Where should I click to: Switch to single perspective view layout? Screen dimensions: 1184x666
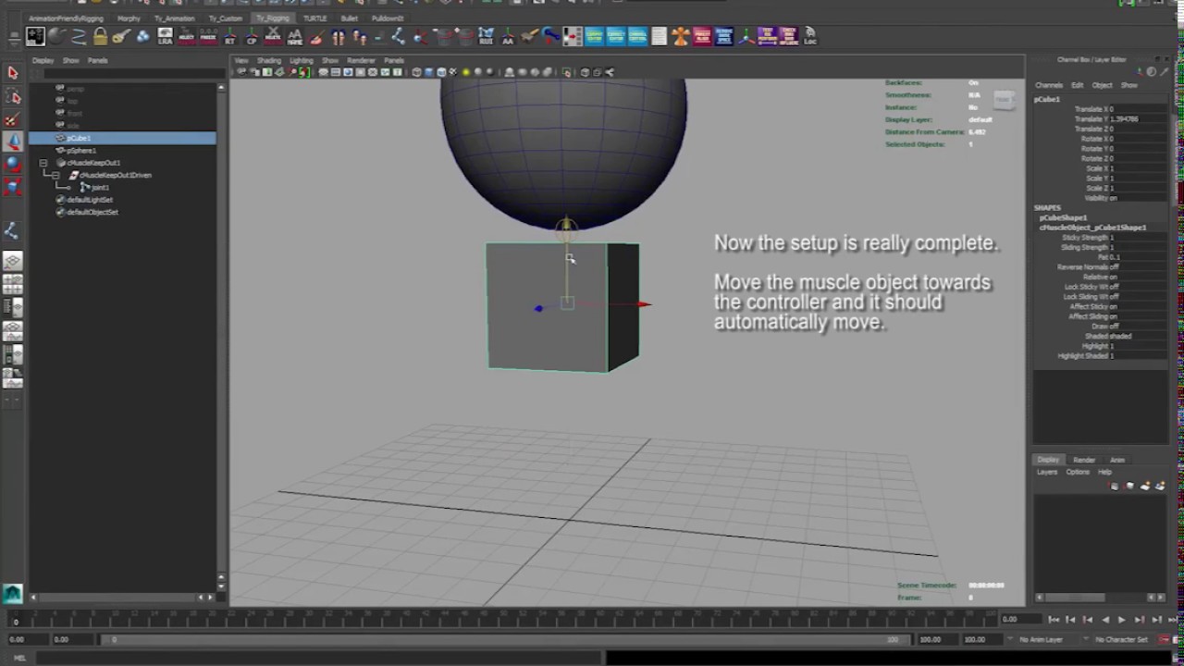click(x=13, y=262)
